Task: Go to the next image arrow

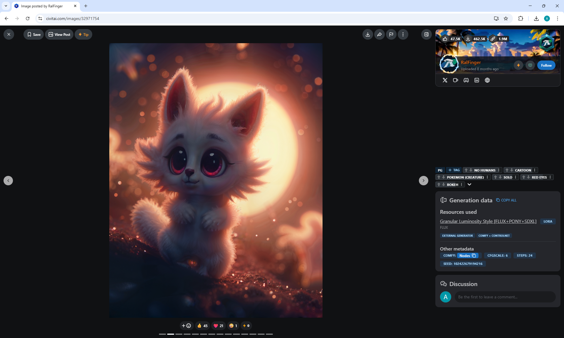Action: coord(423,181)
